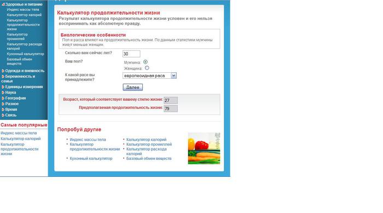Try other: Калькулятор промиллей link
The height and width of the screenshot is (213, 383).
click(x=149, y=145)
